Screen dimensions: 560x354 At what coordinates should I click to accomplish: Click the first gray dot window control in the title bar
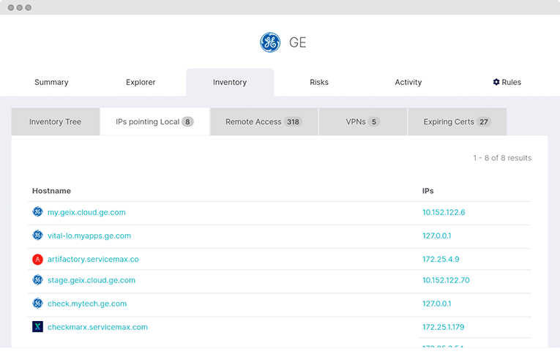[x=11, y=7]
